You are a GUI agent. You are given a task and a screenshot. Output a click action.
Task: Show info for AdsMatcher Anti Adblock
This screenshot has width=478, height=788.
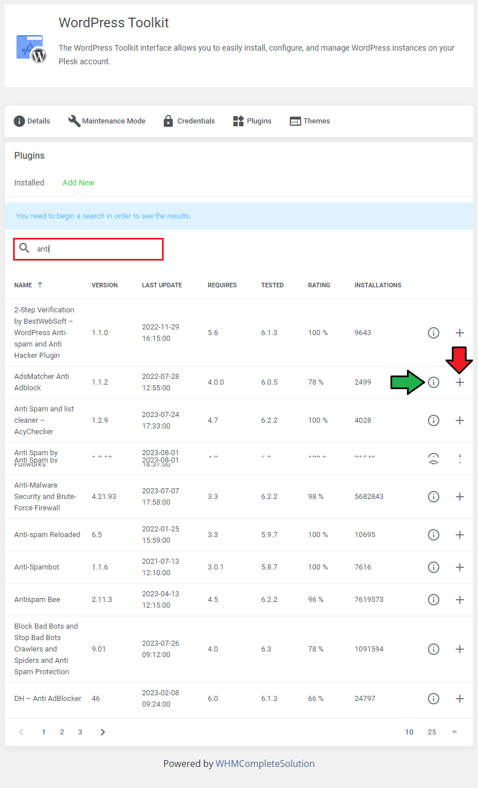434,382
